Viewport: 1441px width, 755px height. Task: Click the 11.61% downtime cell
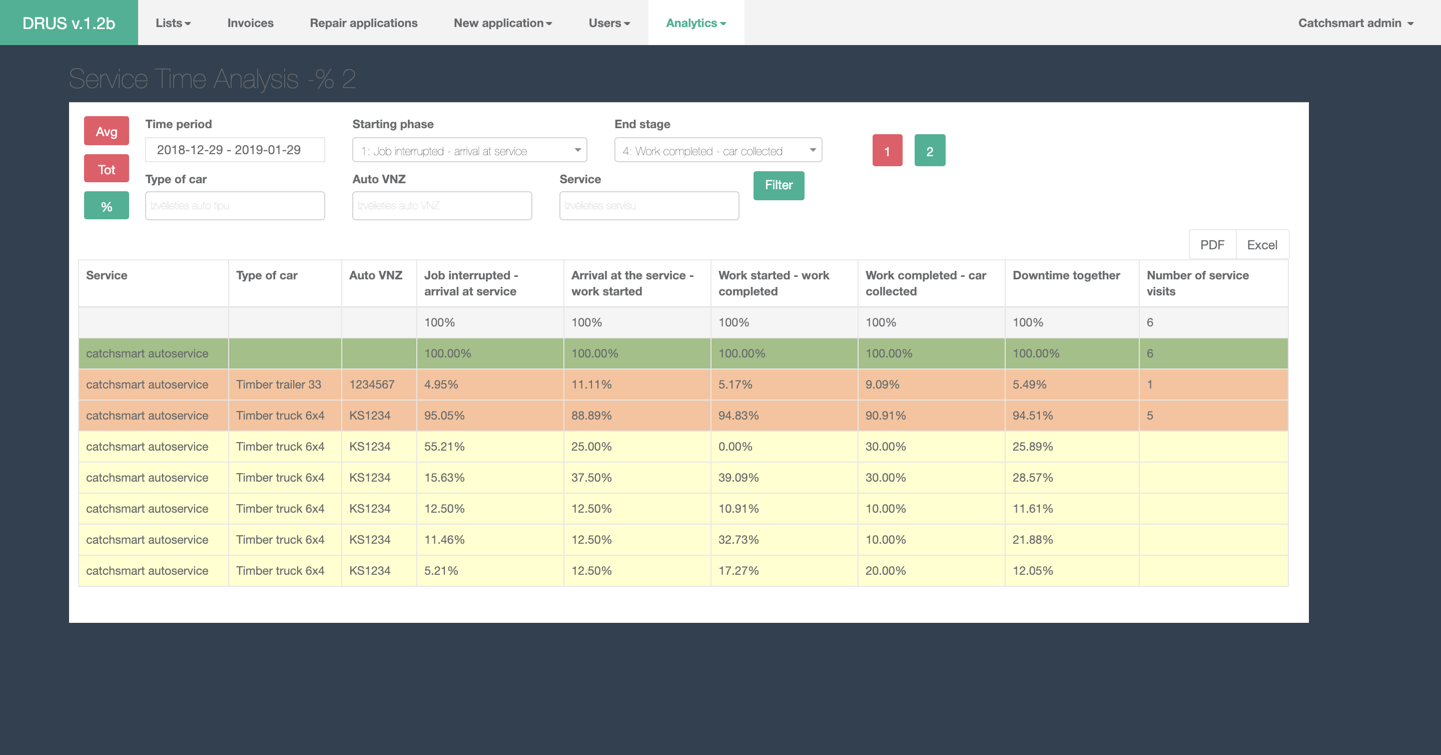(1072, 509)
